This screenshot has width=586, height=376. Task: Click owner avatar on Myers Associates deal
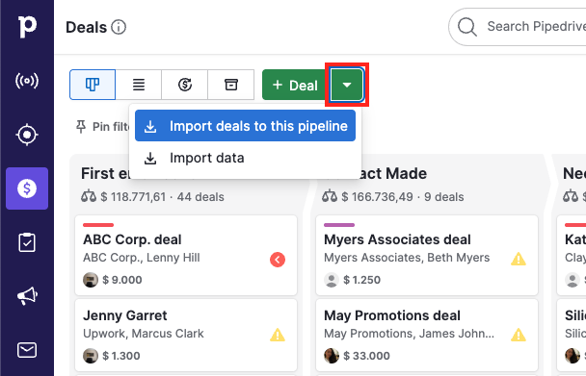click(332, 280)
